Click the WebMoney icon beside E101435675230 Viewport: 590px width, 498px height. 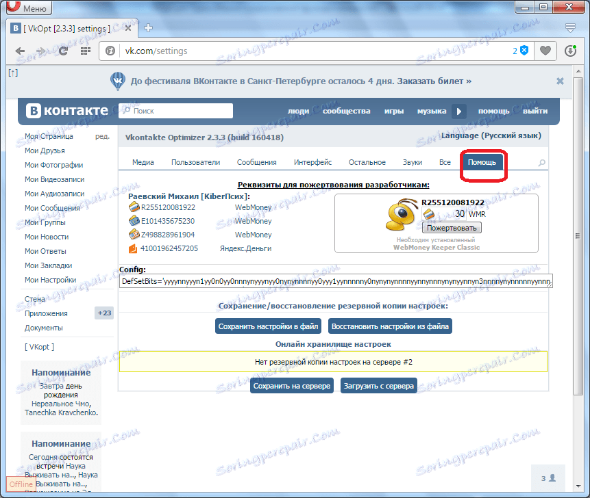click(134, 220)
